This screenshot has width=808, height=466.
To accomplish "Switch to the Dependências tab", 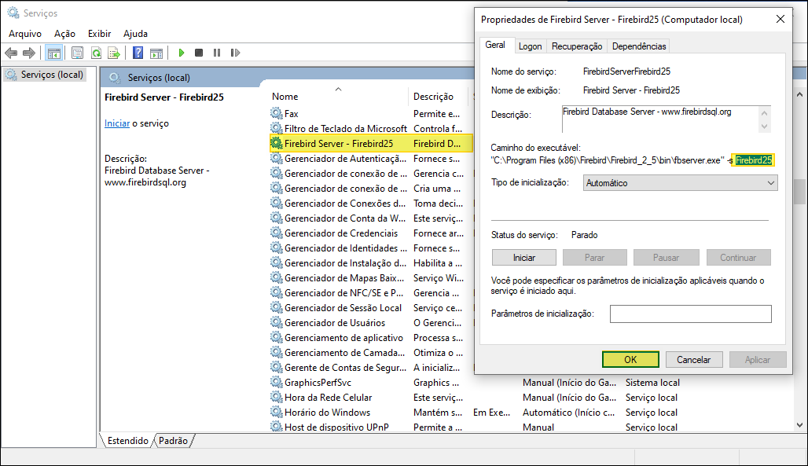I will [x=639, y=46].
